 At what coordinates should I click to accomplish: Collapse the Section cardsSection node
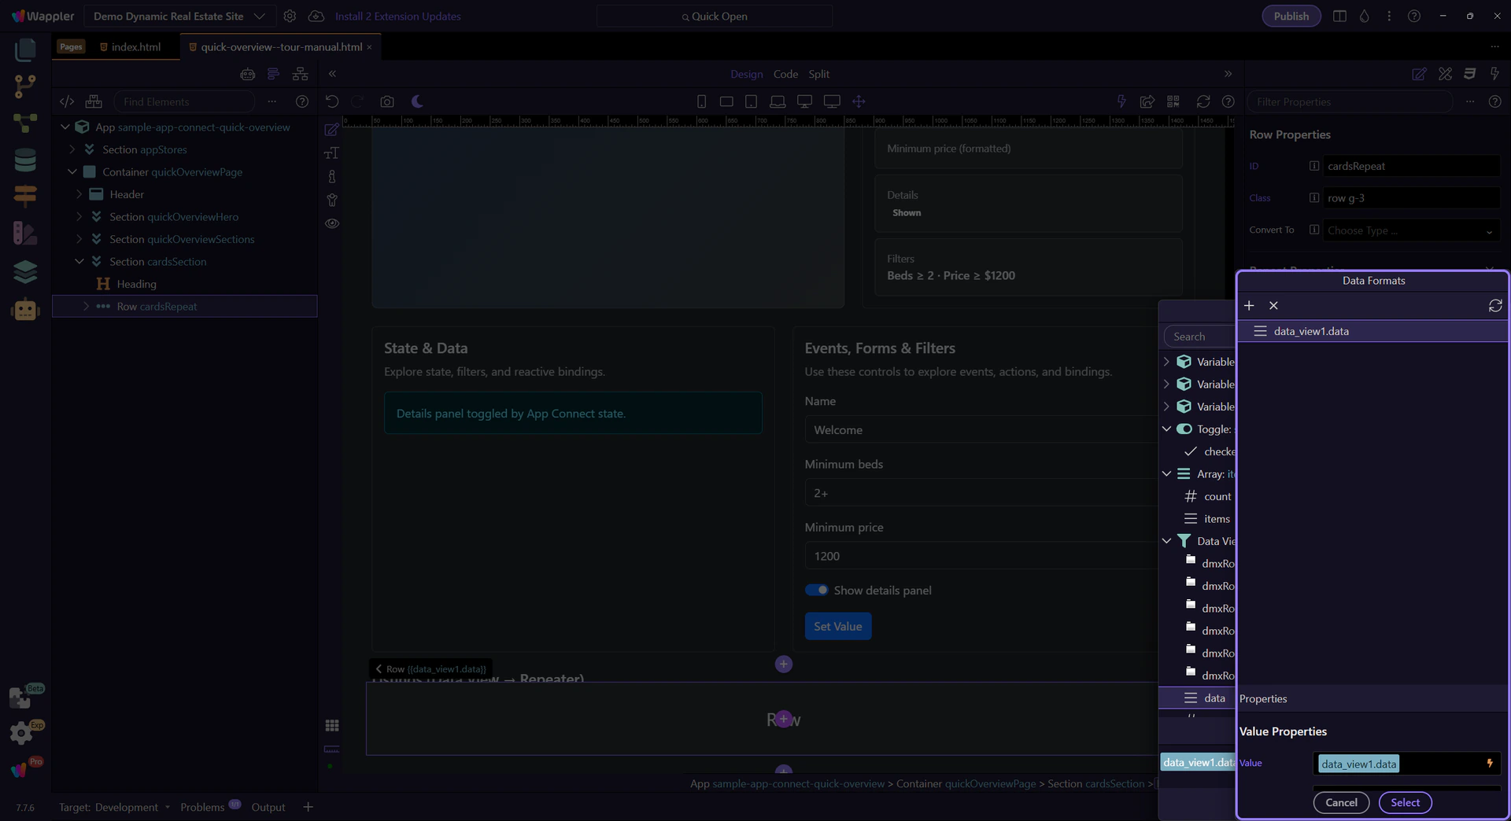[79, 261]
